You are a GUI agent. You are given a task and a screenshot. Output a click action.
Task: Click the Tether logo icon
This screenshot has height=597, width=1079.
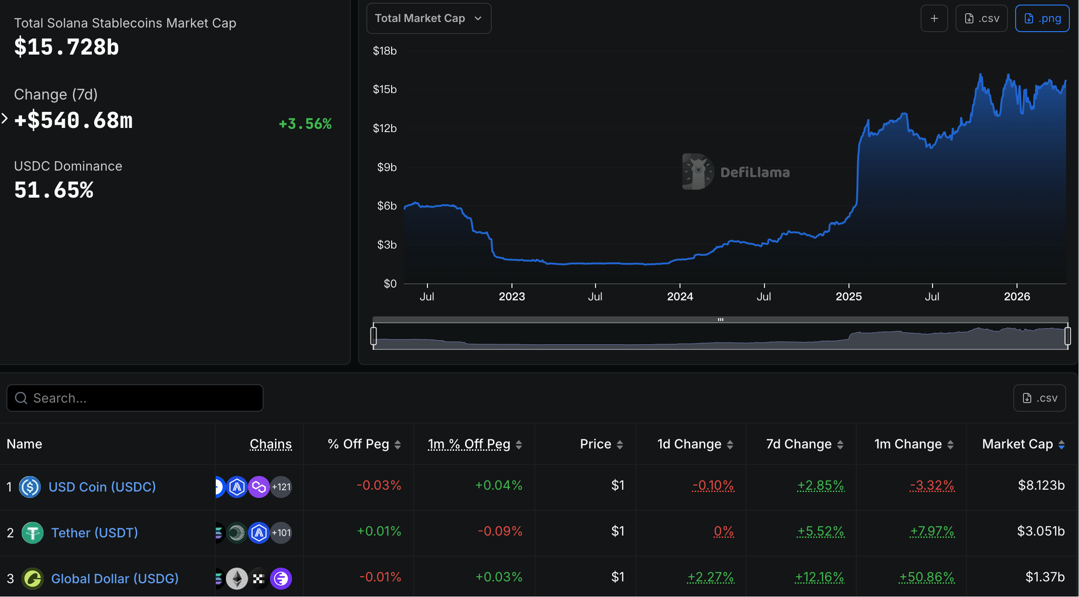coord(33,532)
